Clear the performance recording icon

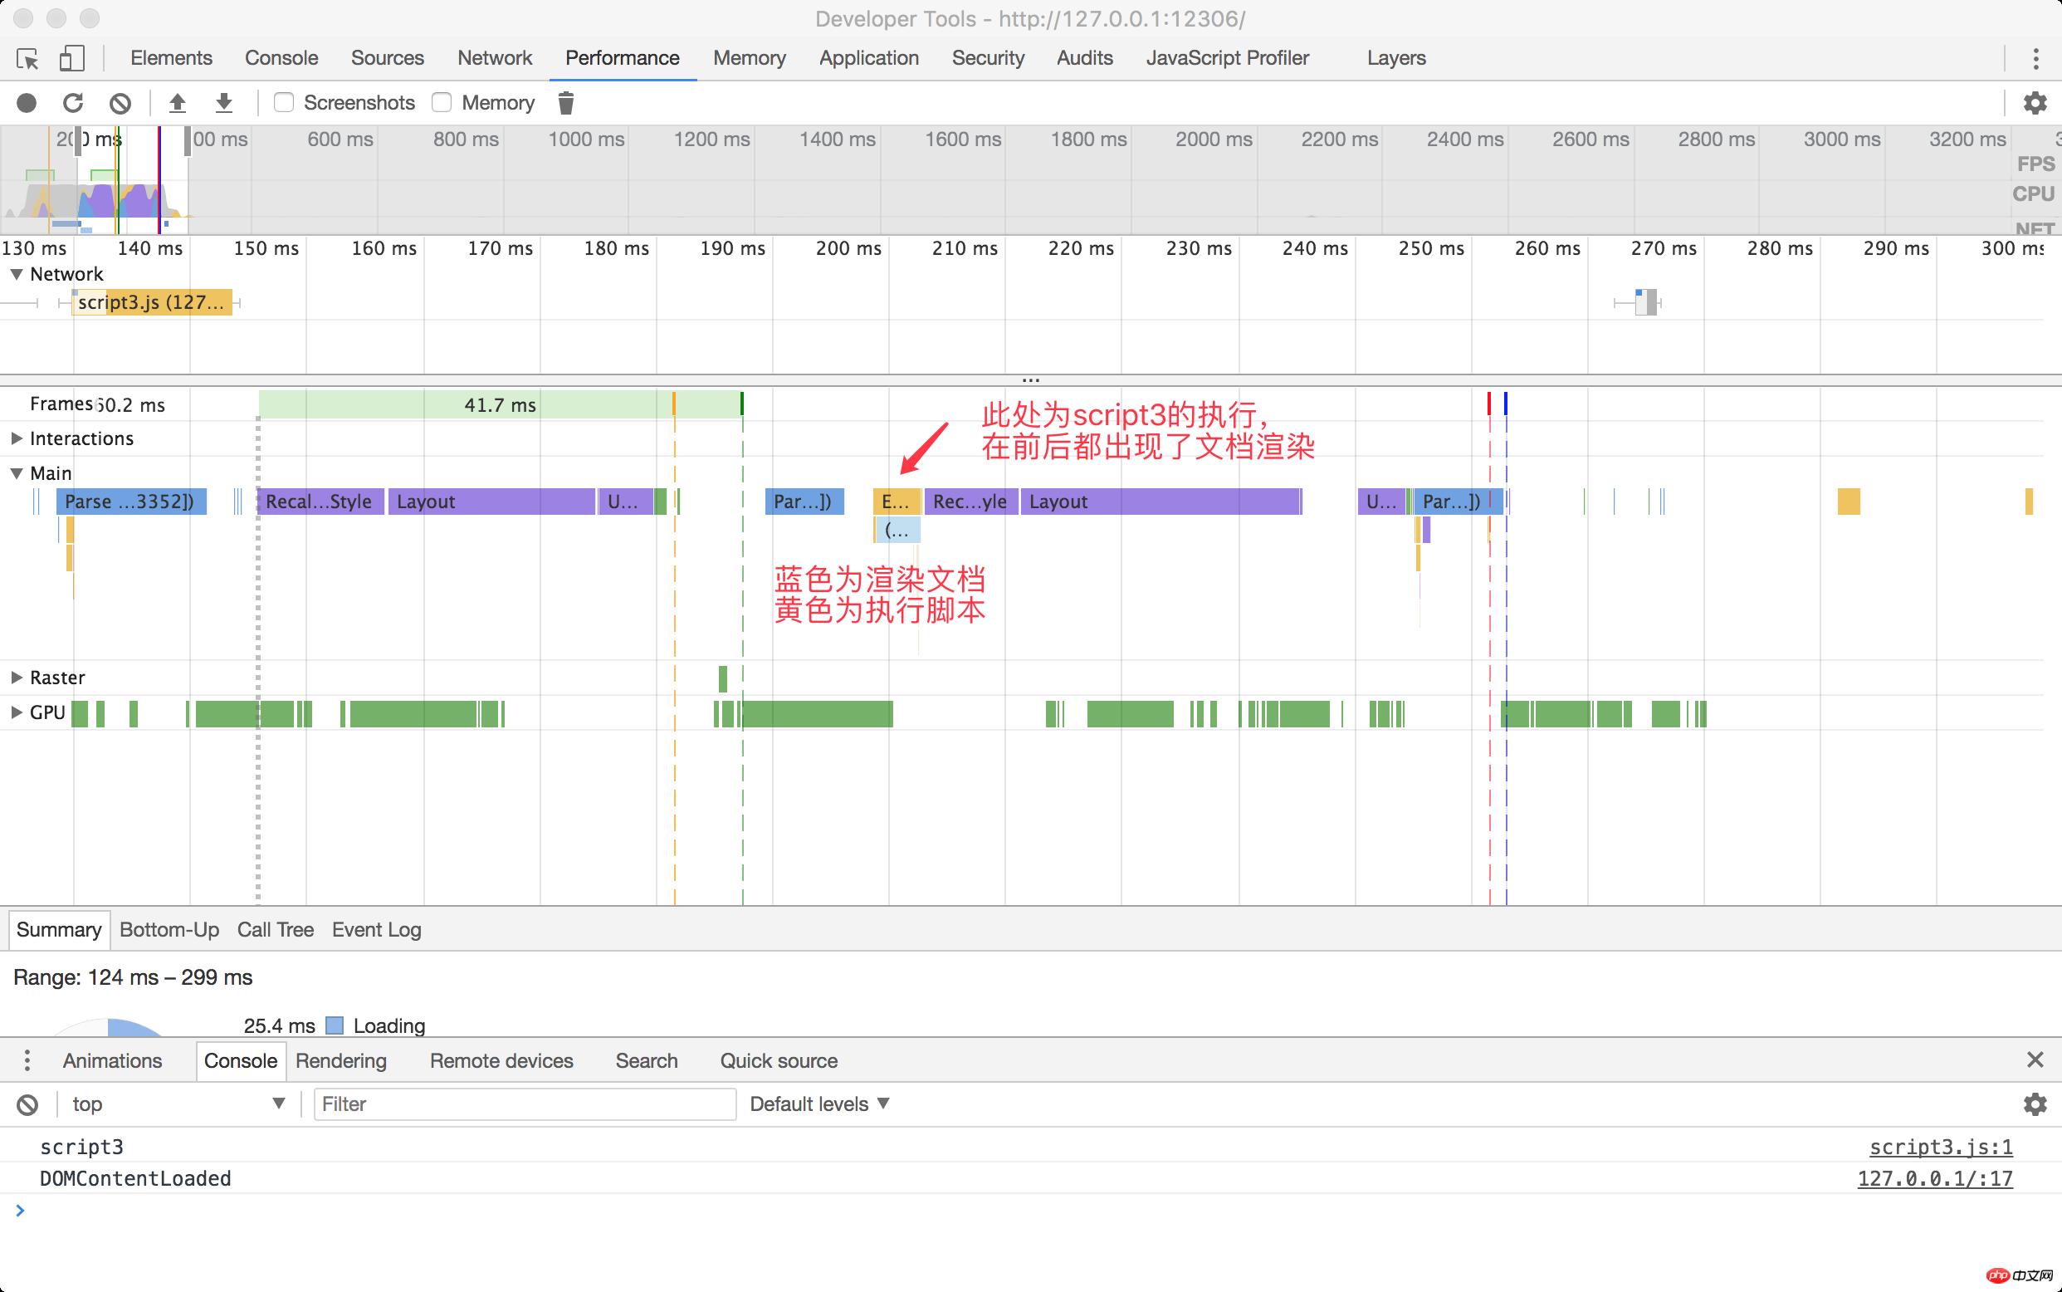(x=120, y=104)
